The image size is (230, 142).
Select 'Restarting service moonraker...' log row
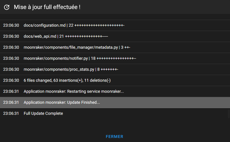tap(115, 91)
